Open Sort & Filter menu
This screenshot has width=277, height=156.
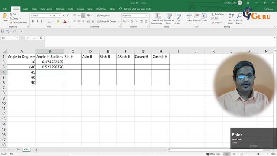231,19
